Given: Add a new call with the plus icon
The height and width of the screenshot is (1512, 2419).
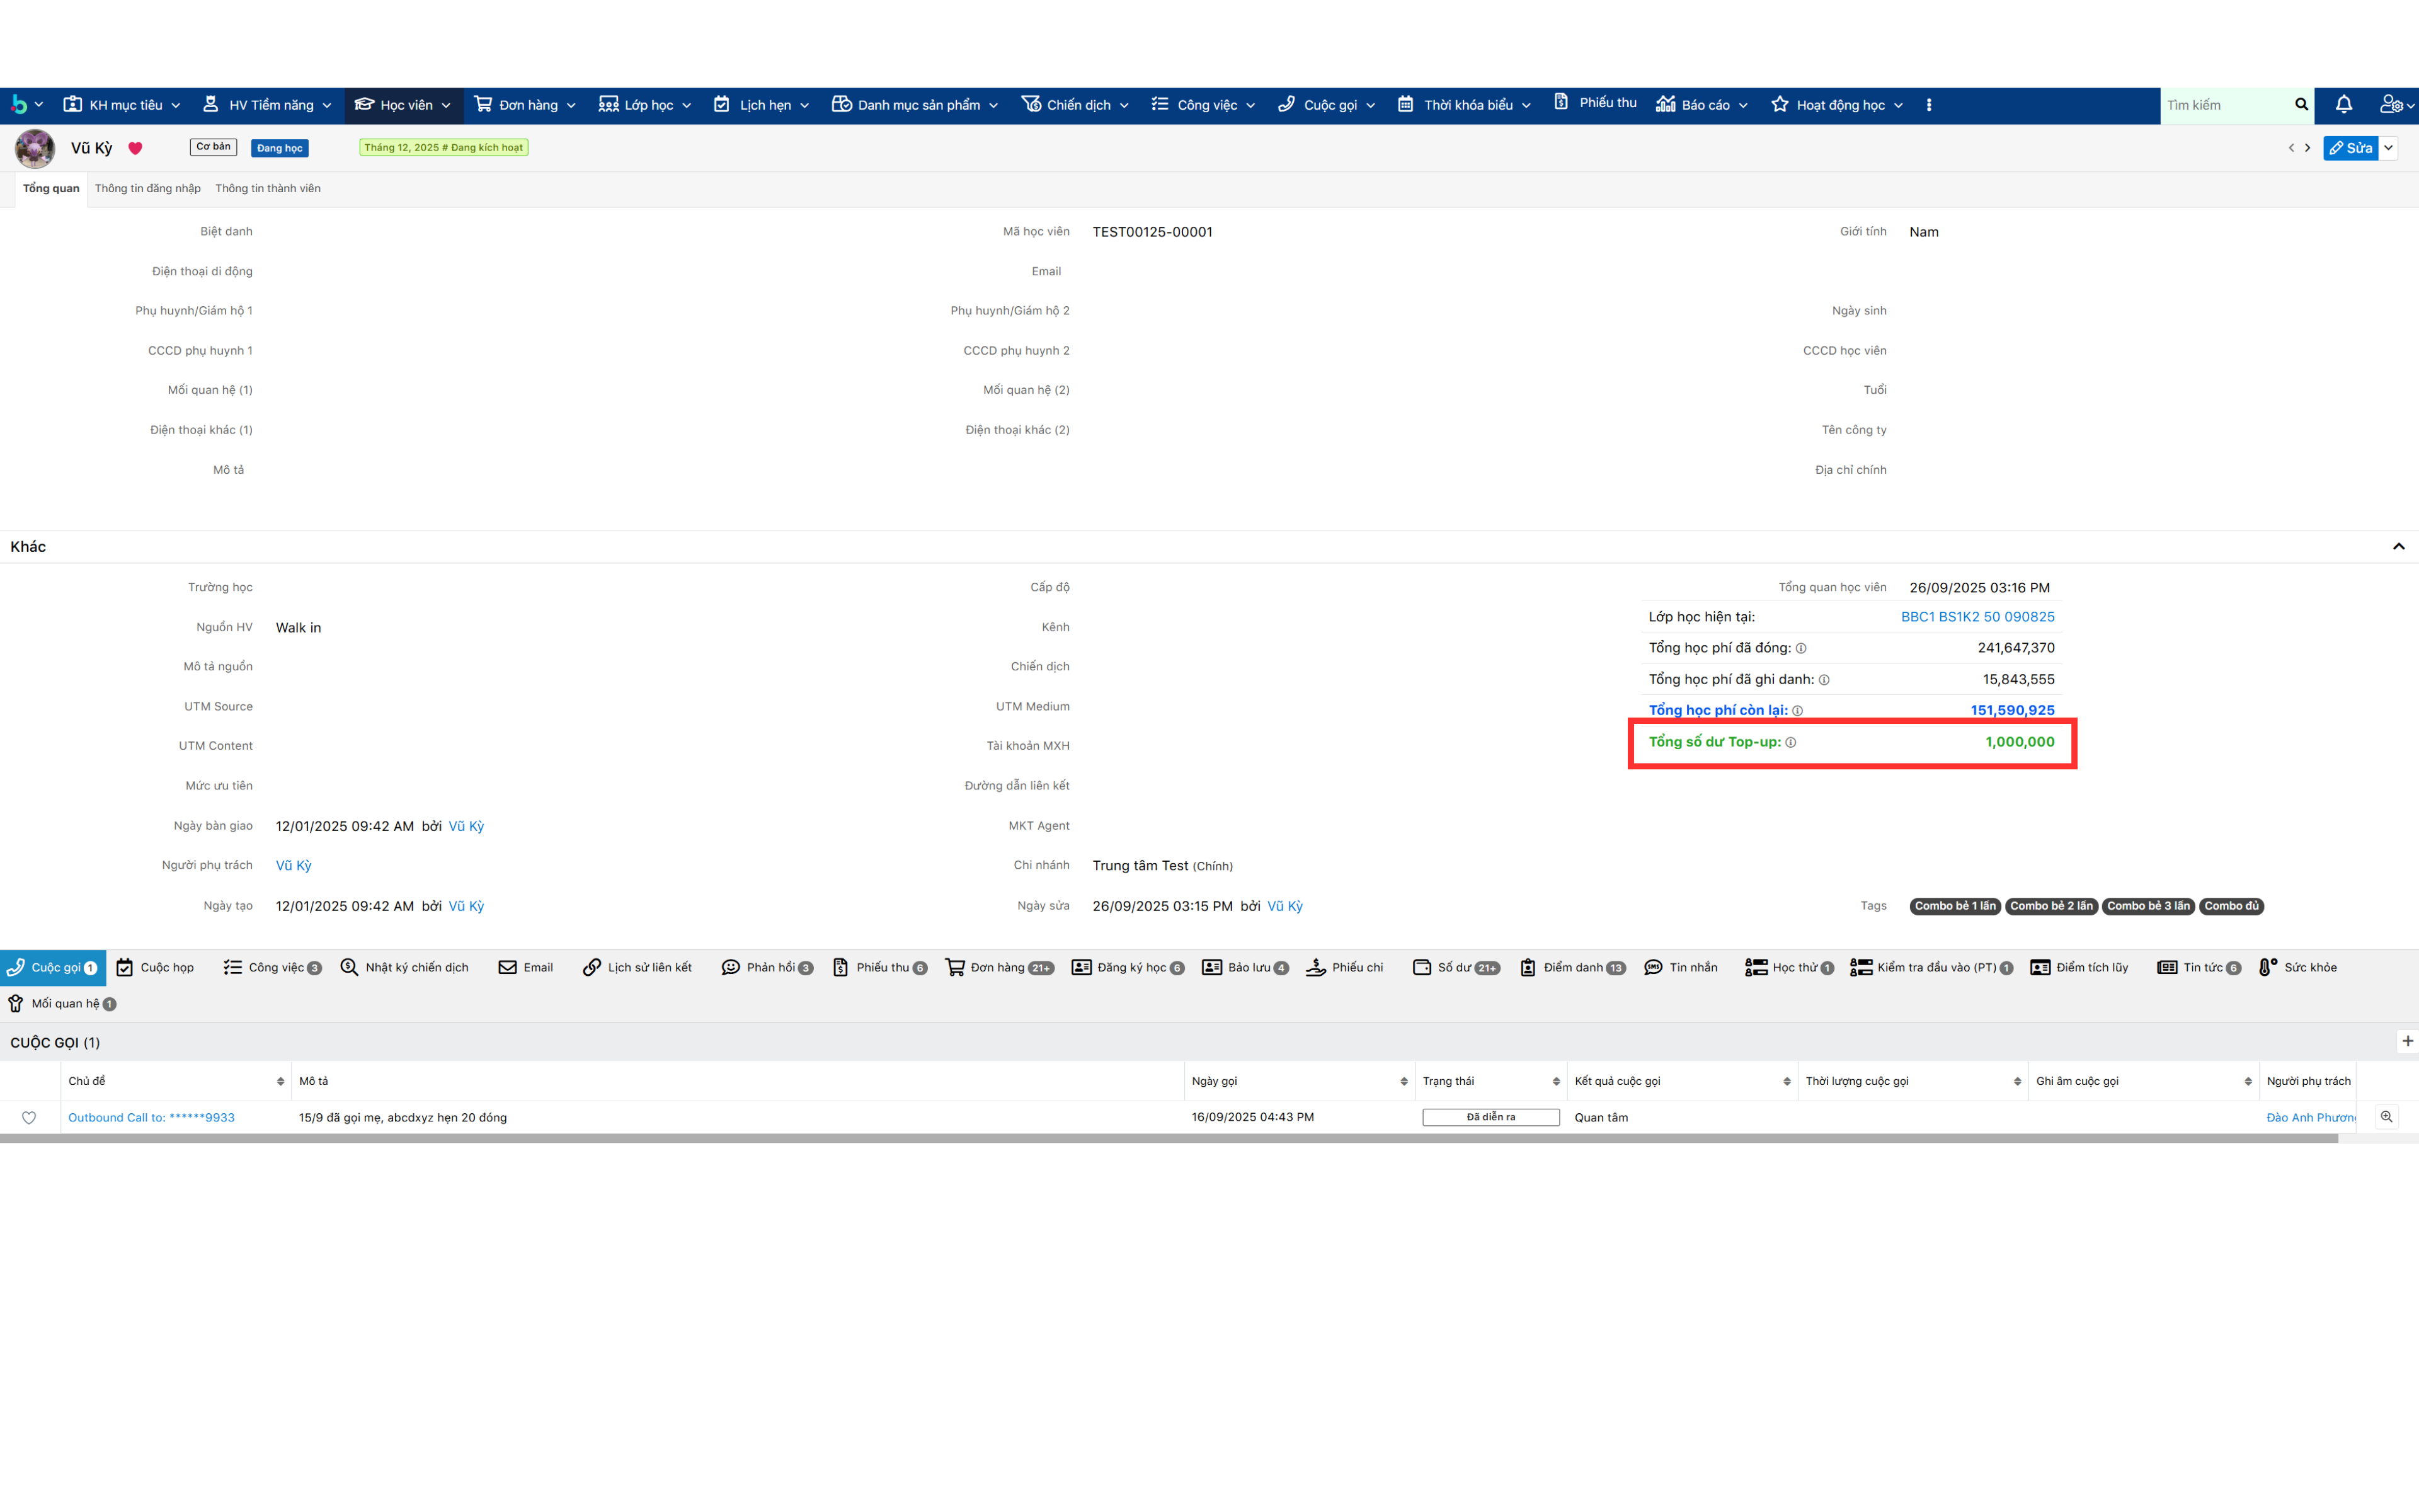Looking at the screenshot, I should [x=2407, y=1041].
